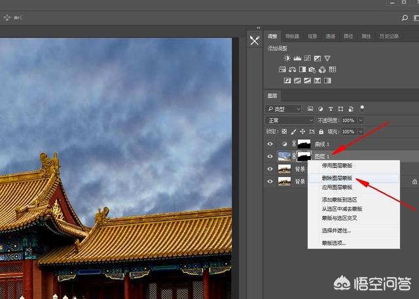The width and height of the screenshot is (419, 299).
Task: Choose 添加蒙版到选区 menu item
Action: [354, 200]
